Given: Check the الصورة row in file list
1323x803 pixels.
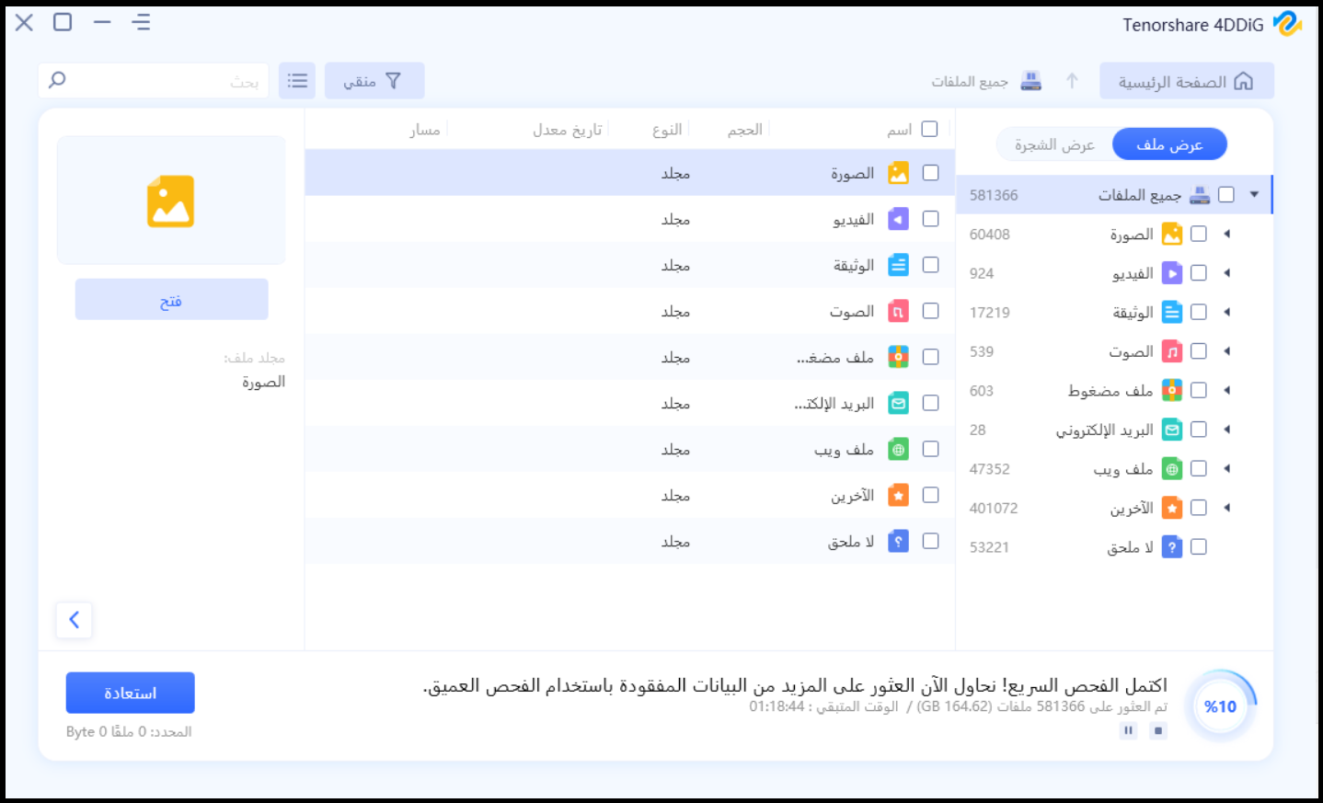Looking at the screenshot, I should point(931,173).
